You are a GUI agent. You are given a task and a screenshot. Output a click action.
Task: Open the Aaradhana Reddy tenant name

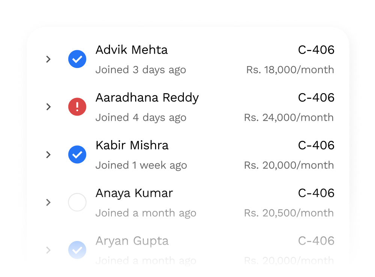point(147,98)
